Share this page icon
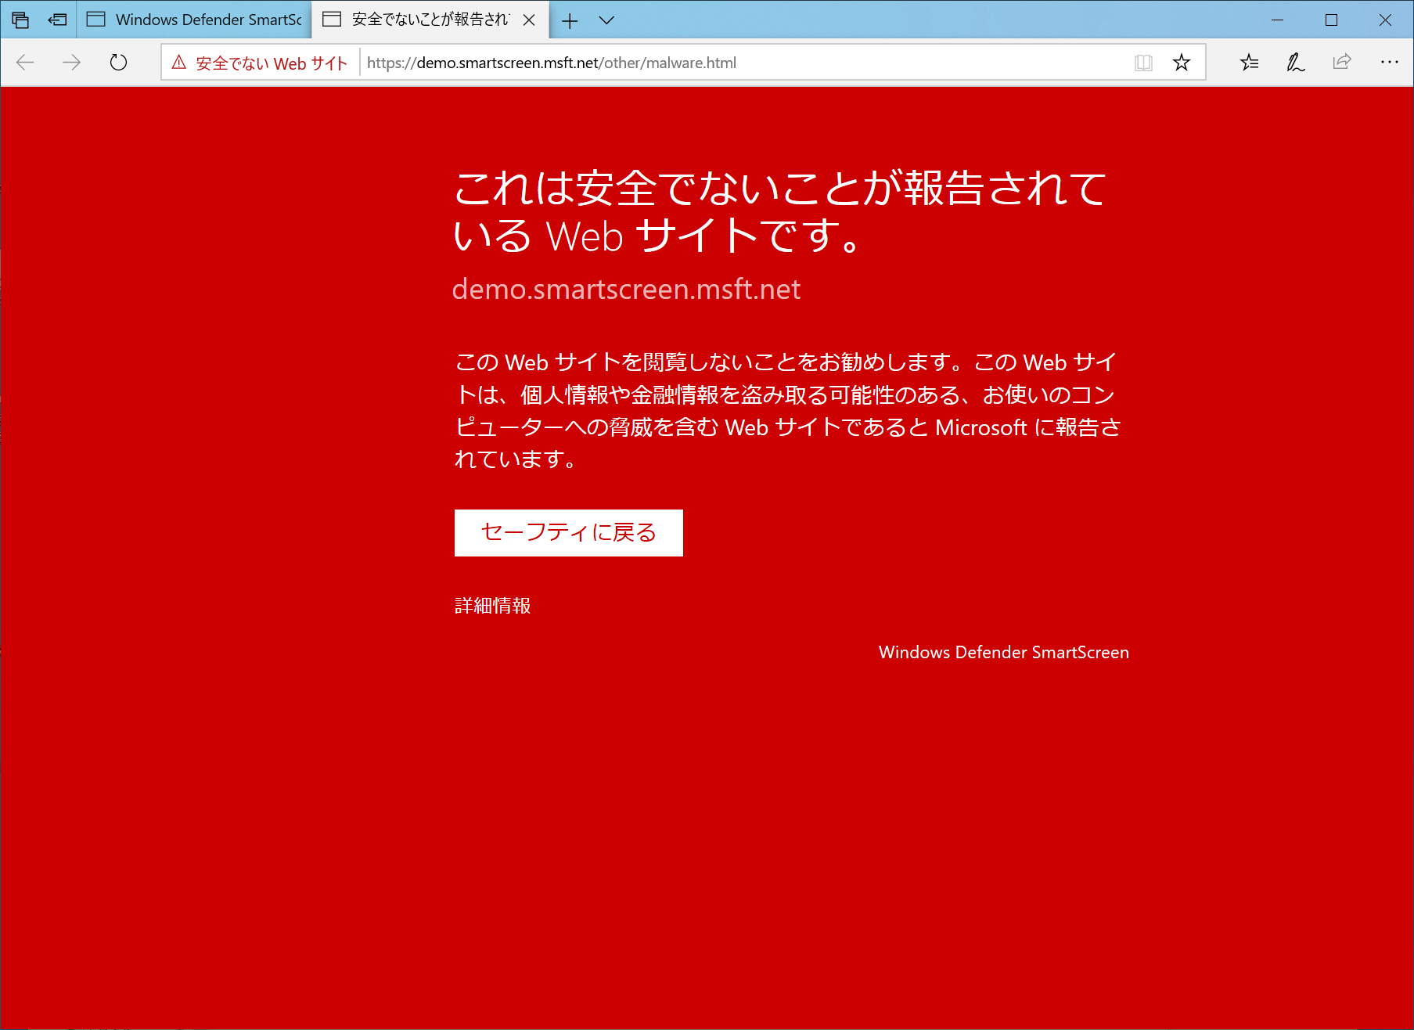The height and width of the screenshot is (1030, 1414). click(x=1342, y=62)
